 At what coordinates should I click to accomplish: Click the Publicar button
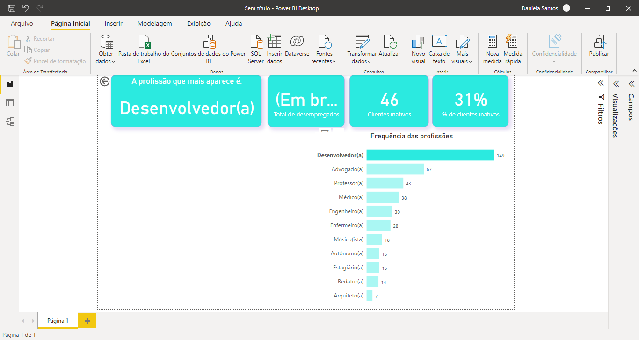(599, 46)
